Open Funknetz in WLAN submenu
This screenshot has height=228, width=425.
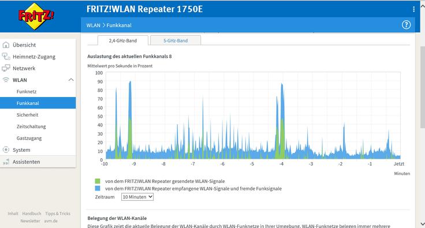[x=27, y=92]
